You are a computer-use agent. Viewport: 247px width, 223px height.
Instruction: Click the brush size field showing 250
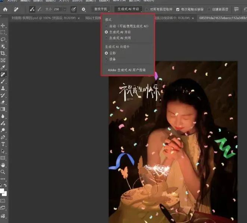coord(58,9)
